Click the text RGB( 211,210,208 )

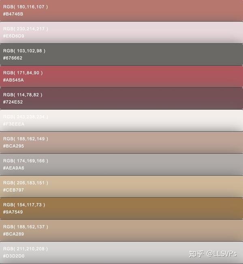click(26, 249)
